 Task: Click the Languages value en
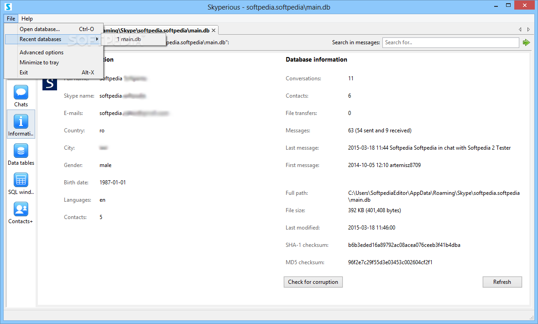(102, 200)
